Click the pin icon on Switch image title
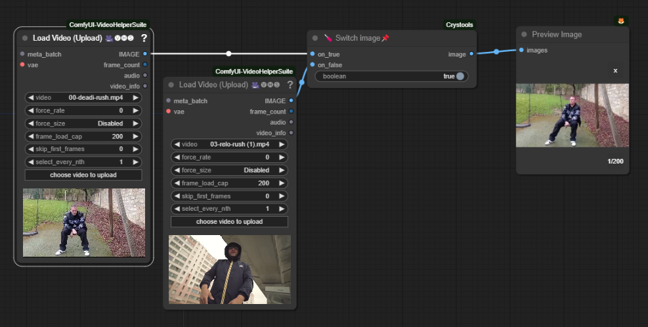The image size is (648, 327). point(385,38)
